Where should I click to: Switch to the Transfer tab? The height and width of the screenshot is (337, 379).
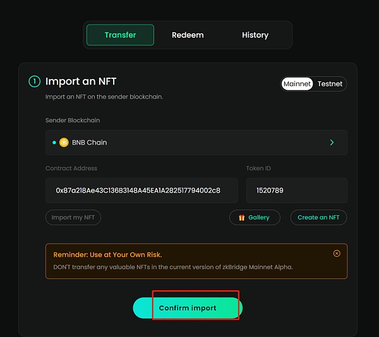coord(120,35)
